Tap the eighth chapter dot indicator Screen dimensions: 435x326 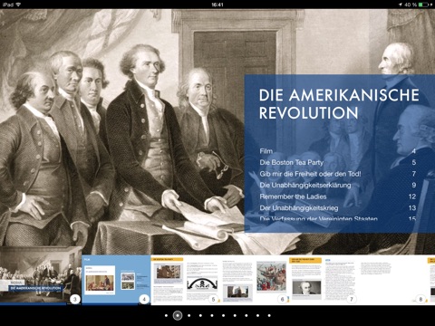tap(246, 315)
